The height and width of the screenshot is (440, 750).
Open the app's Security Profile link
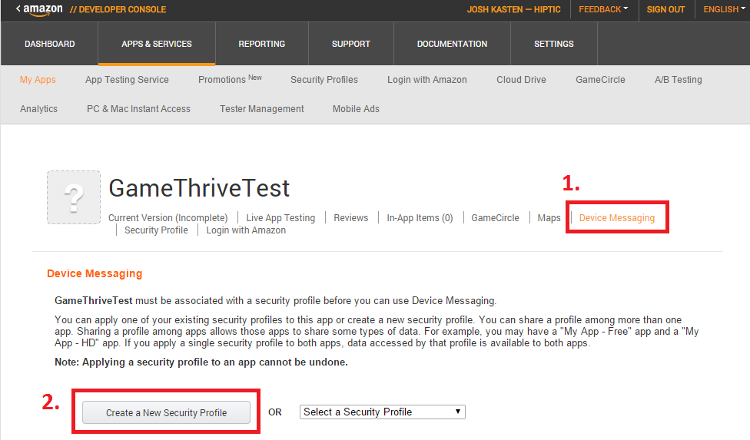coord(157,230)
